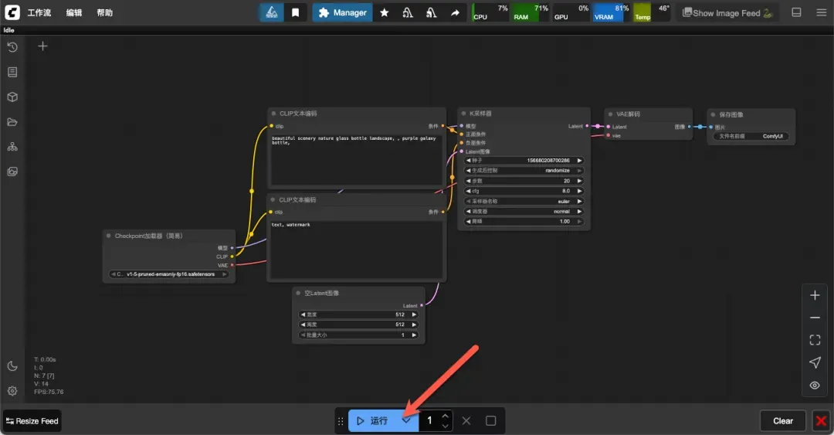Open the workflows folder icon in the sidebar
Viewport: 834px width, 435px height.
pos(12,122)
